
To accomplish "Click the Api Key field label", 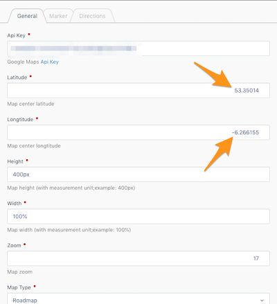I will pyautogui.click(x=16, y=35).
